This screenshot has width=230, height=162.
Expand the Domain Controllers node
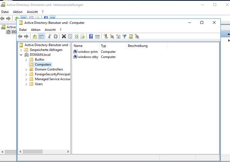(x=26, y=70)
